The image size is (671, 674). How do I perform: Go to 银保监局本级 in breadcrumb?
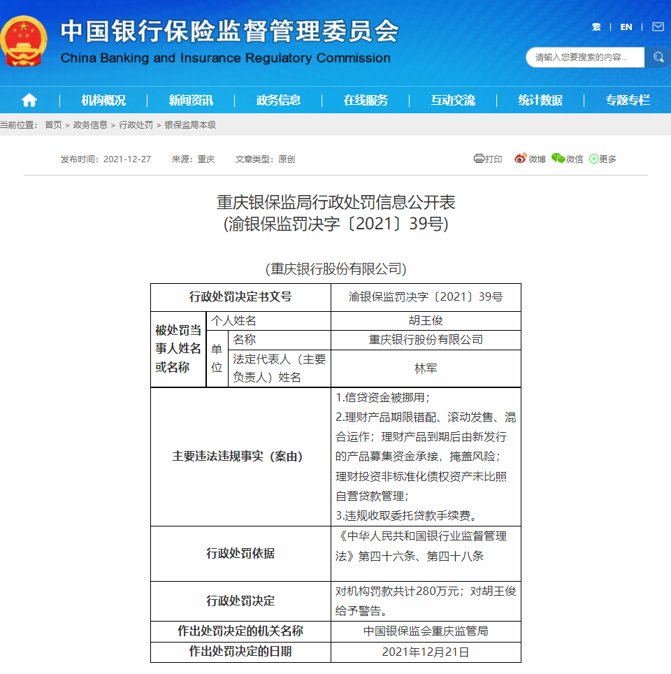pos(190,124)
